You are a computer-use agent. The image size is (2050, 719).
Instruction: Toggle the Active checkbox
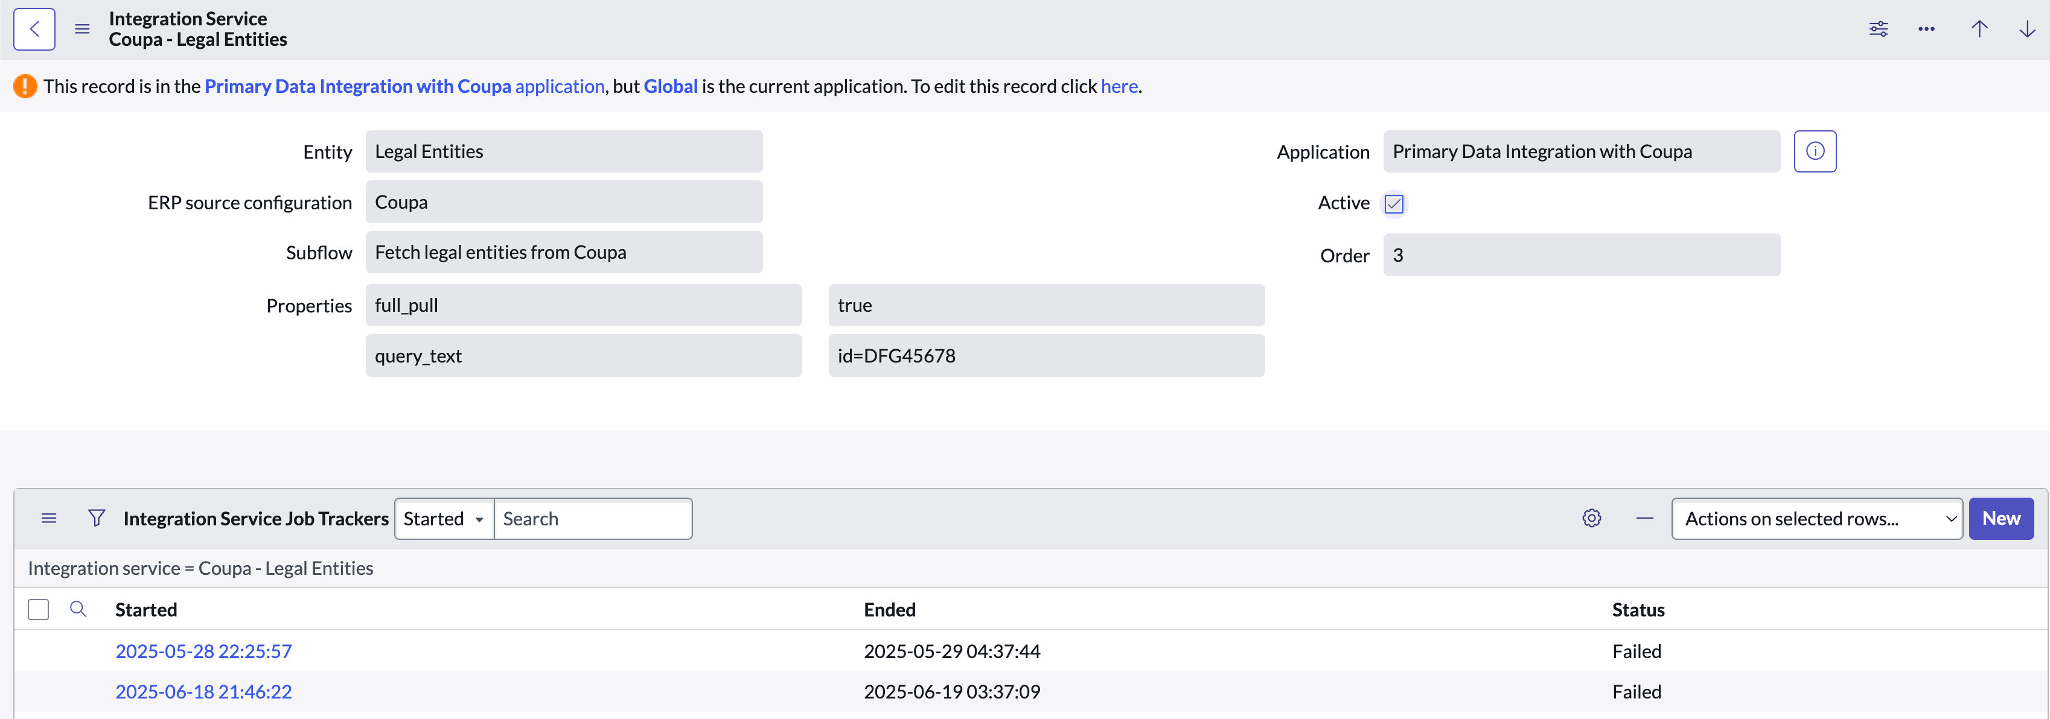1393,204
